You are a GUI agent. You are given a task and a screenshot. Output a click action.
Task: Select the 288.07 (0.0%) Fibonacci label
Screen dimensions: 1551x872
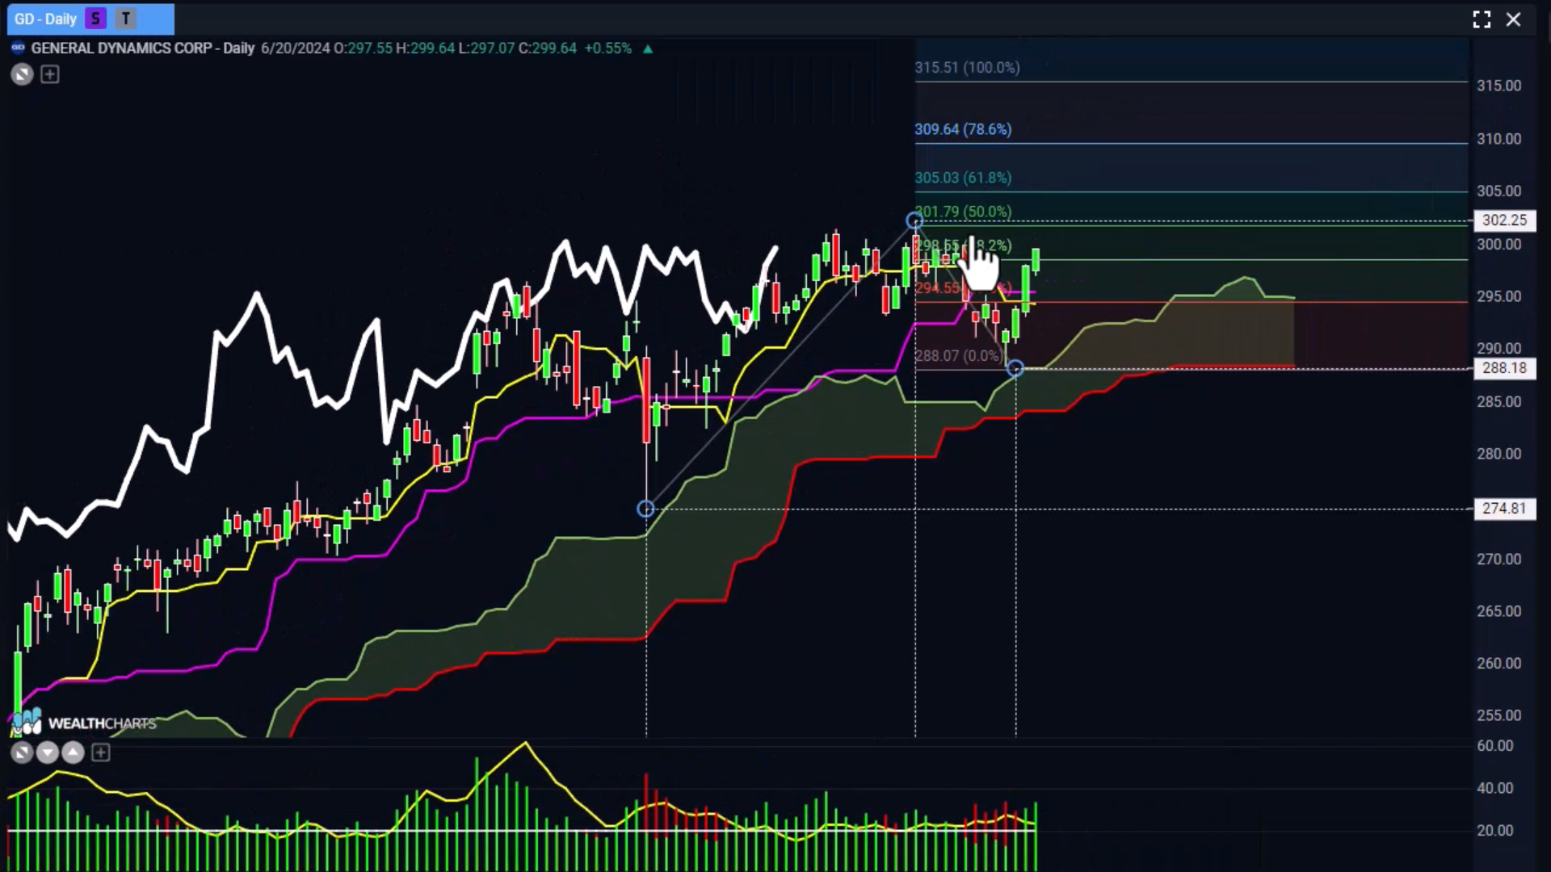click(x=958, y=356)
